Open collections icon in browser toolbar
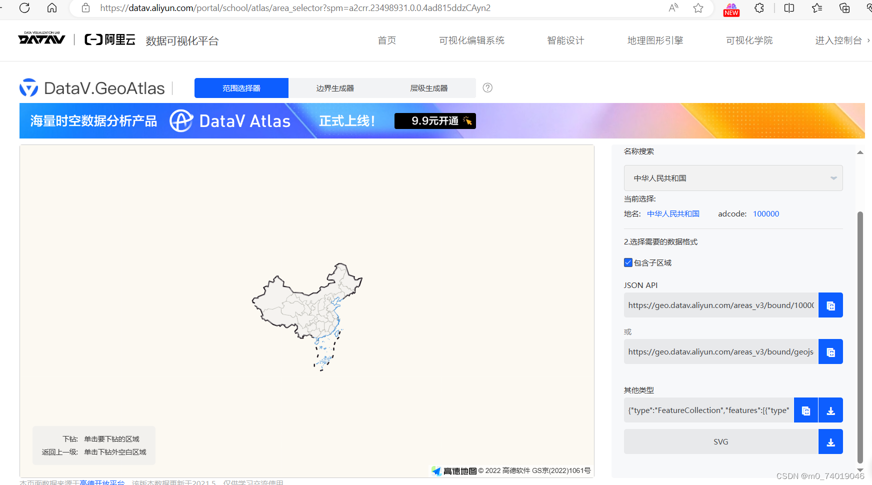 coord(844,8)
